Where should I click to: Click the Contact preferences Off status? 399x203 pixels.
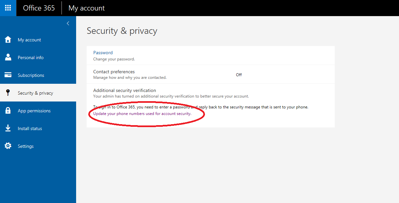click(x=239, y=75)
